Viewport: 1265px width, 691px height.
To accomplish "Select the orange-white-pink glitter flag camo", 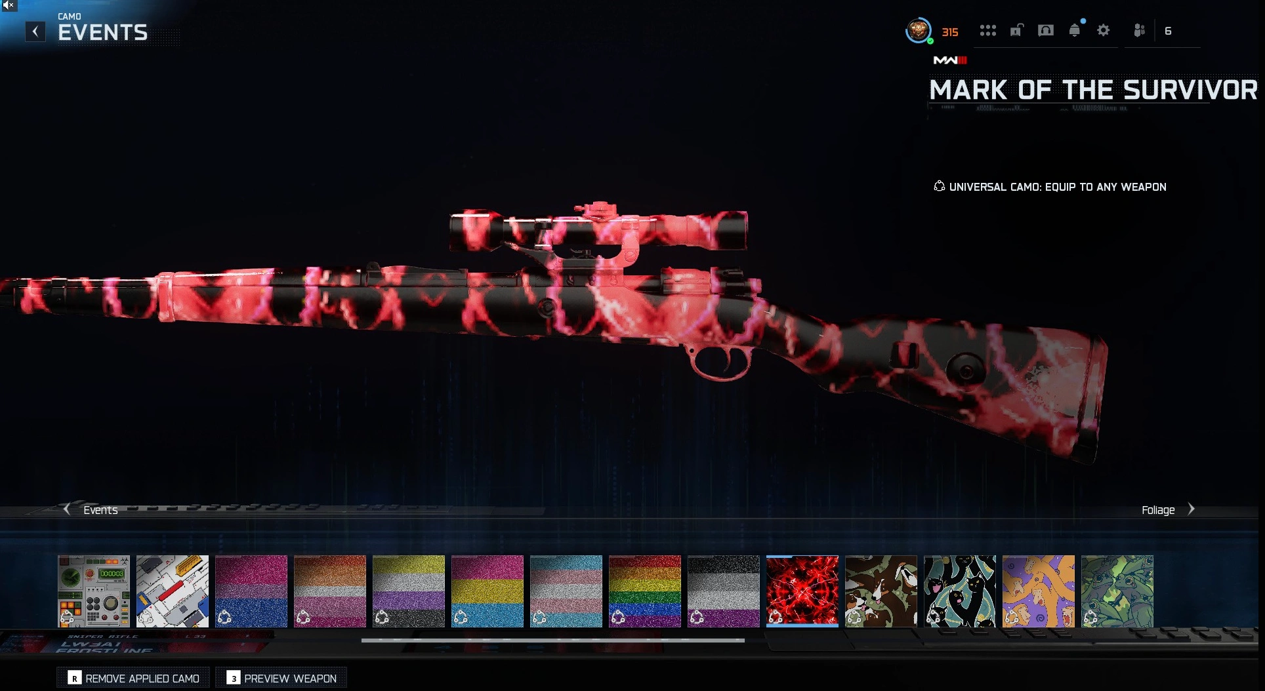I will 330,591.
